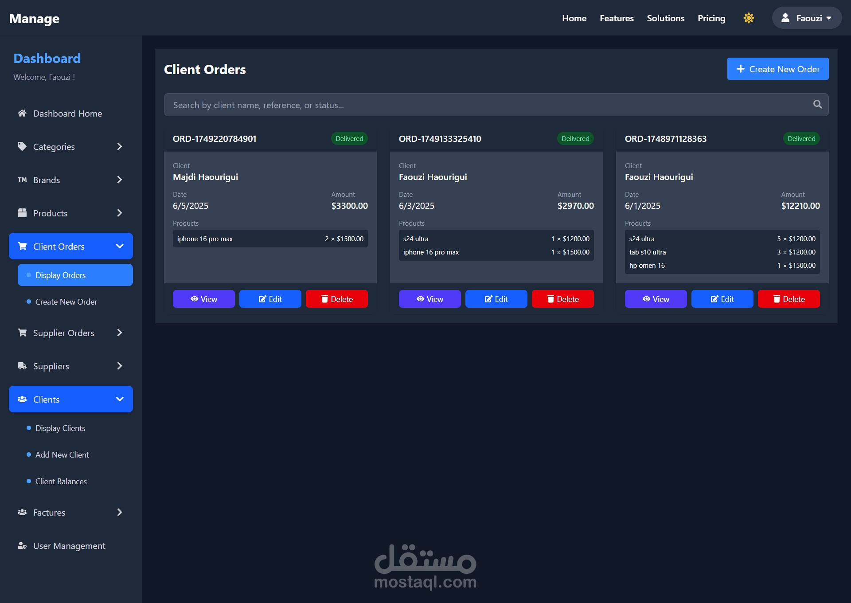The width and height of the screenshot is (851, 603).
Task: Open the Client Balances sidebar link
Action: point(61,482)
